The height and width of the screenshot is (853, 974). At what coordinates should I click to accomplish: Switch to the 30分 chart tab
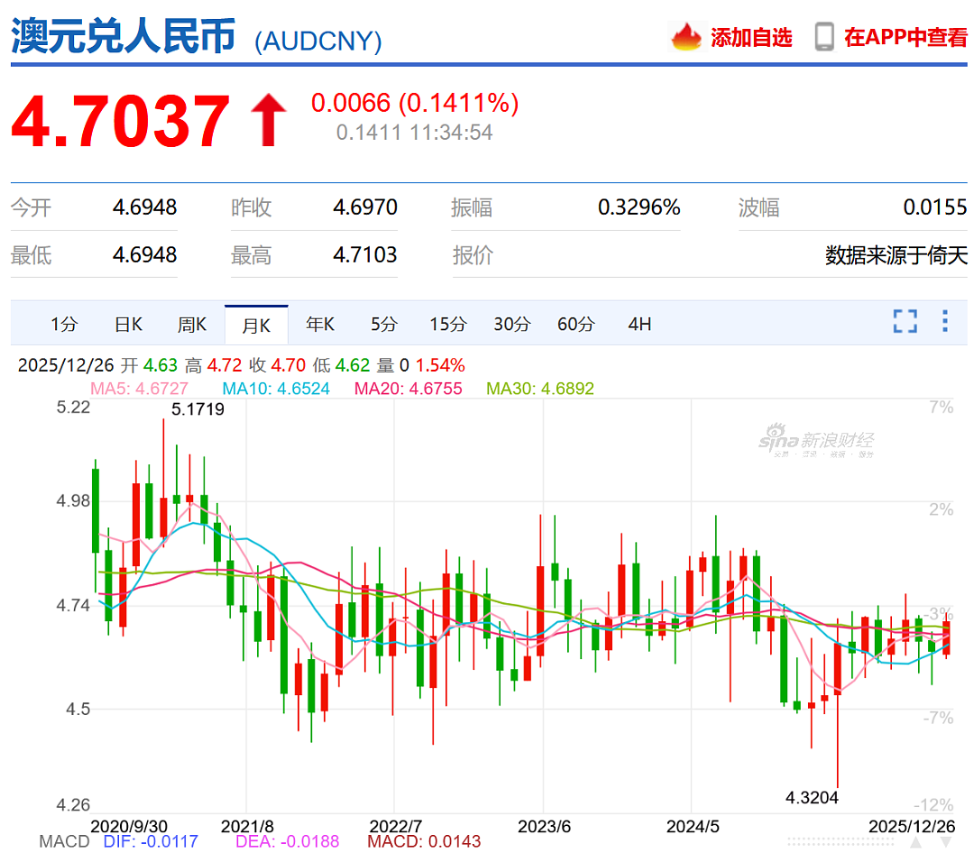point(512,325)
